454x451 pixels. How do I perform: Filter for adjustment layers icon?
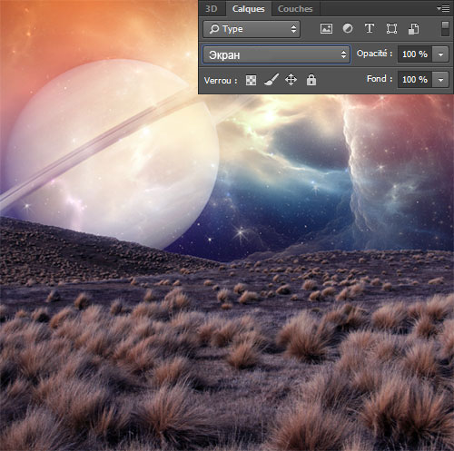[348, 29]
